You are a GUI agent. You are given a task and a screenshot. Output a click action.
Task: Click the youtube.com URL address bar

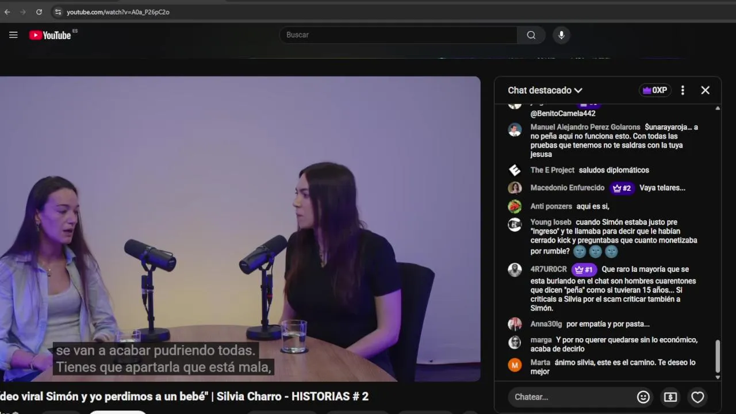coord(118,11)
